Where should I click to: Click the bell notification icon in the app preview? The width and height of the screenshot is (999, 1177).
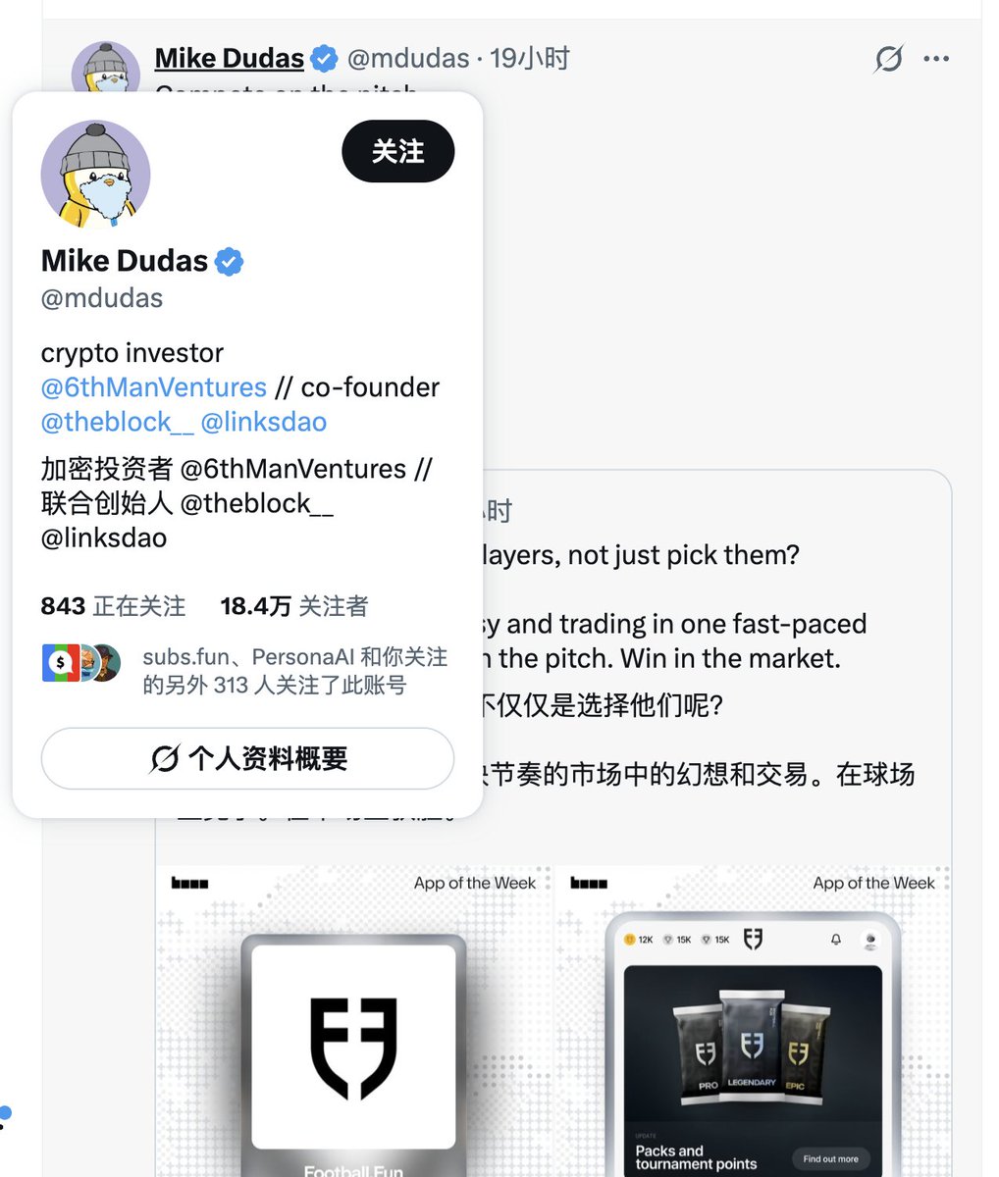[x=836, y=940]
